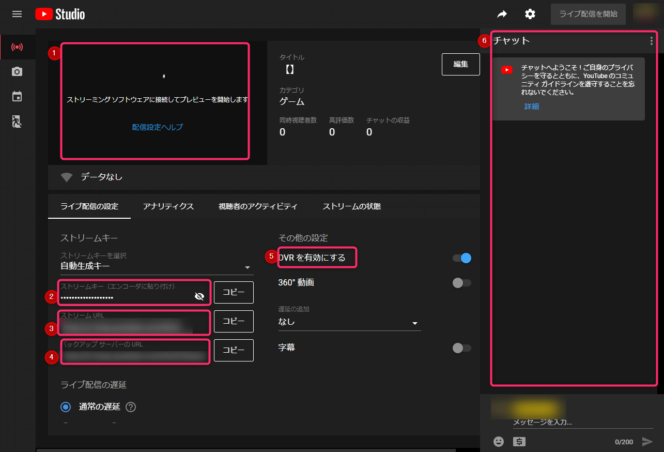Click the ライブ配信の遅延 heading

[94, 385]
